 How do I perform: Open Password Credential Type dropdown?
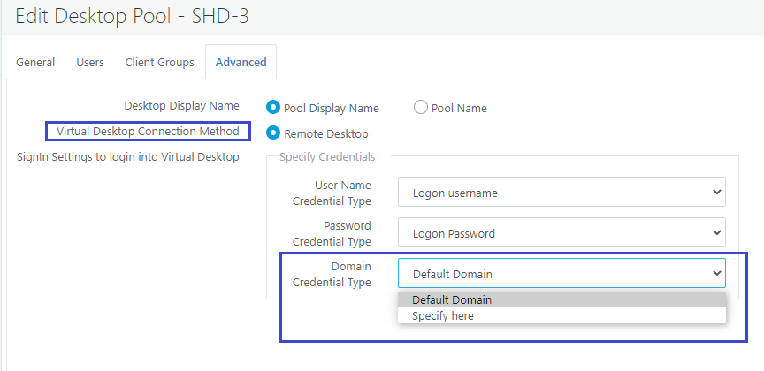(x=562, y=232)
